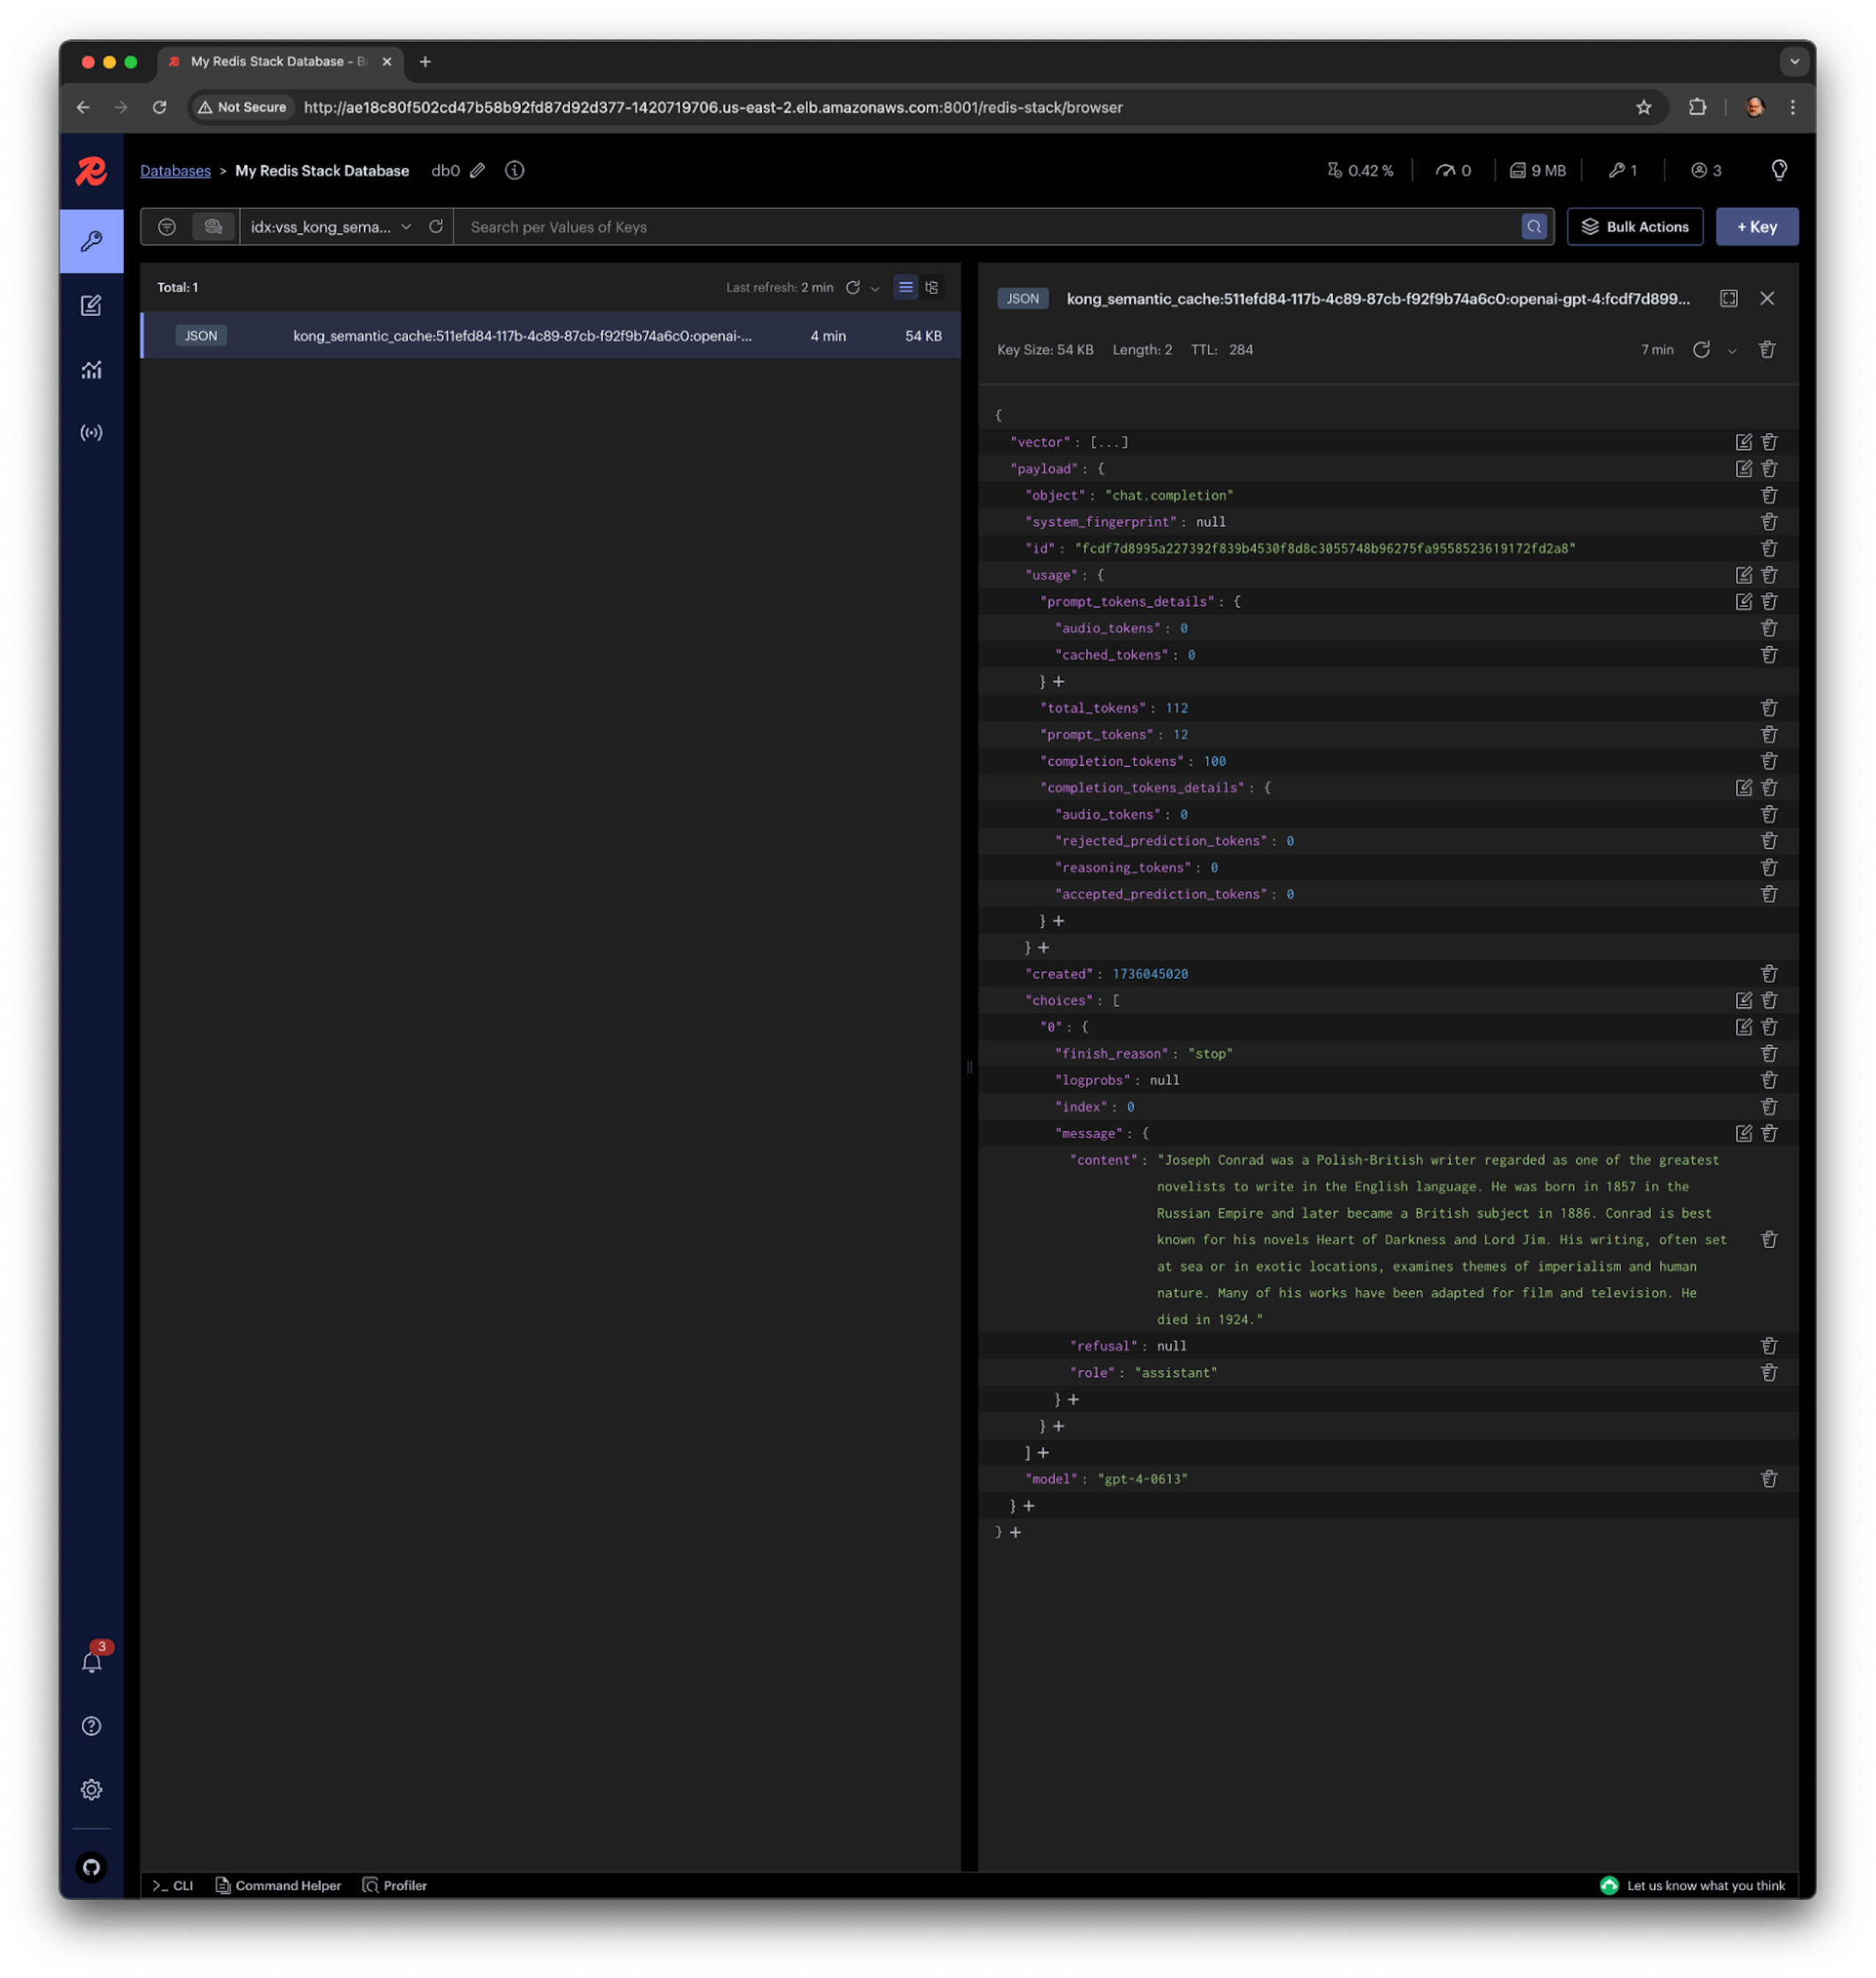Open the Analysis tools sidebar icon

click(x=91, y=370)
